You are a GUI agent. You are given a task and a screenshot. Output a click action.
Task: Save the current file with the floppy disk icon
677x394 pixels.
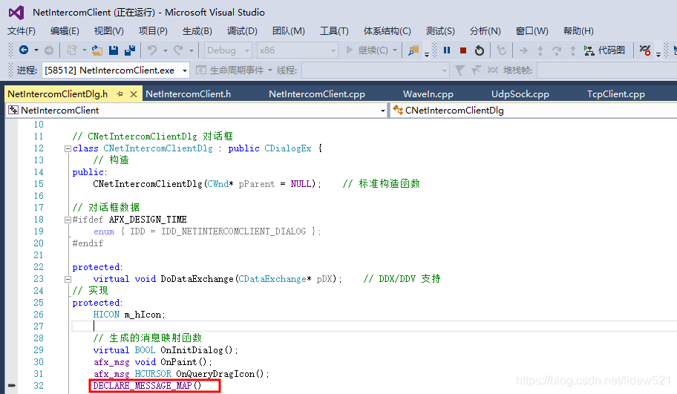pos(114,50)
